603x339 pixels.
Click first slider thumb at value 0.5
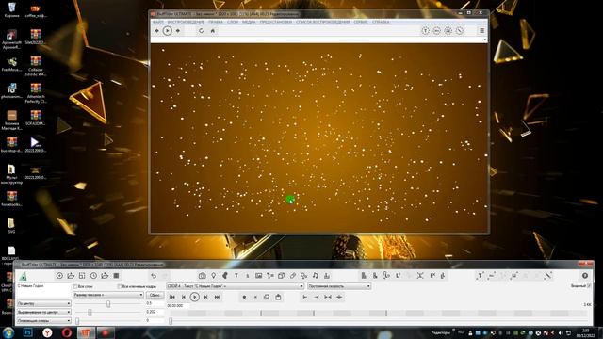pyautogui.click(x=108, y=303)
